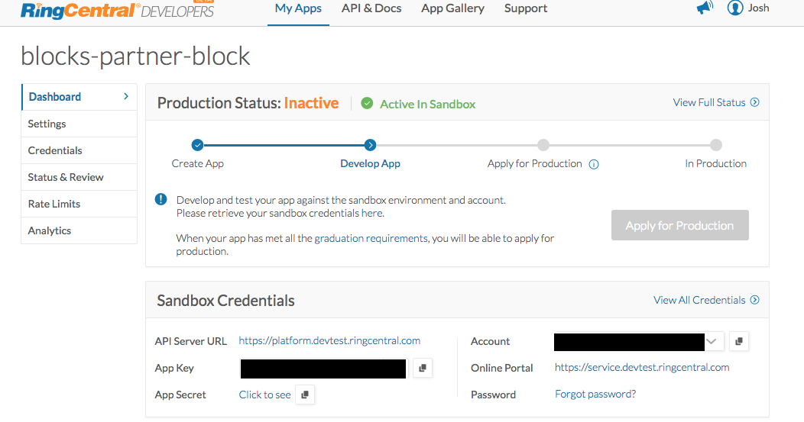Click the megaphone announcements icon
Image resolution: width=804 pixels, height=422 pixels.
[x=704, y=8]
